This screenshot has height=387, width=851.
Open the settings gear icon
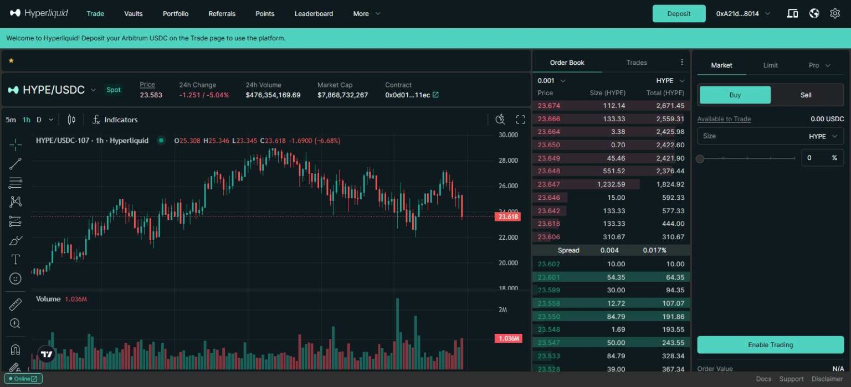[x=835, y=13]
